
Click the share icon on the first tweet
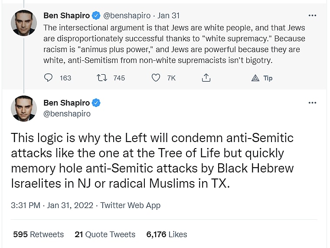coord(206,78)
